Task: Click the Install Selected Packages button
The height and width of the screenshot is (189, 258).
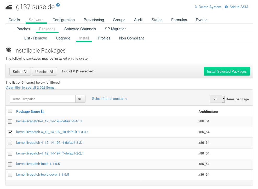Action: [227, 71]
